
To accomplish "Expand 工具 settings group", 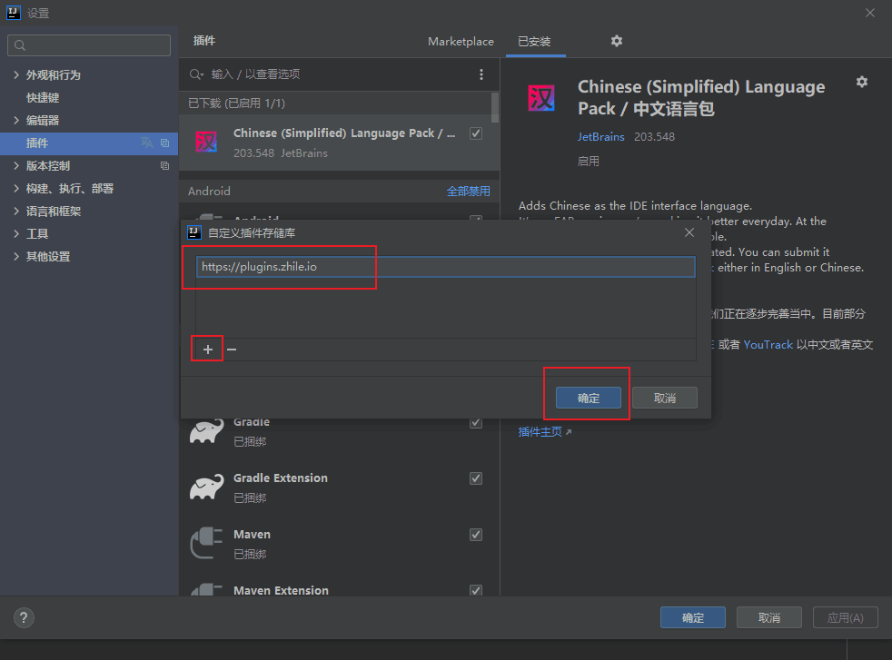I will coord(16,234).
